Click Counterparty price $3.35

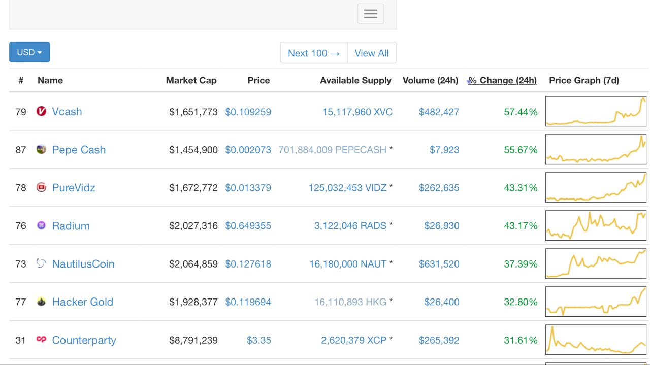[259, 340]
